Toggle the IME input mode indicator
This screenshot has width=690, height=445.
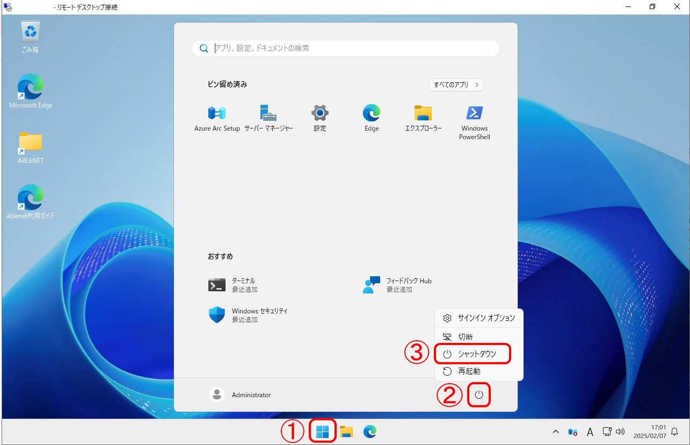pos(590,432)
